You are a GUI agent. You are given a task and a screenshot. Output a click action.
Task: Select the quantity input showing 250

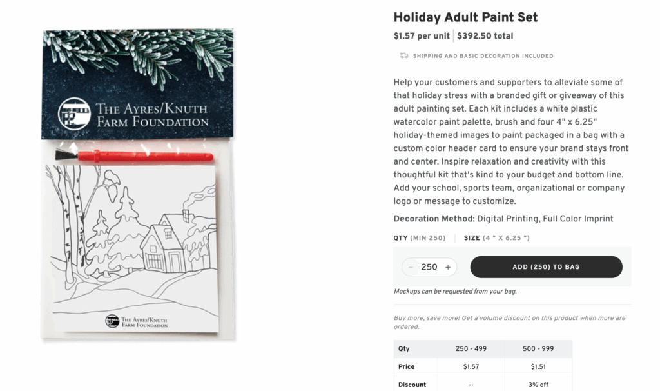point(429,266)
